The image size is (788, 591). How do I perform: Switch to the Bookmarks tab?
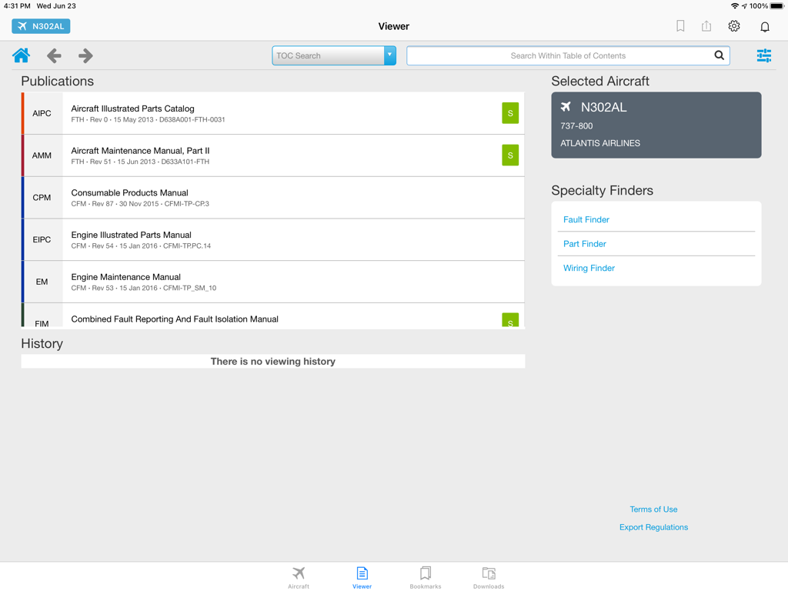(425, 577)
